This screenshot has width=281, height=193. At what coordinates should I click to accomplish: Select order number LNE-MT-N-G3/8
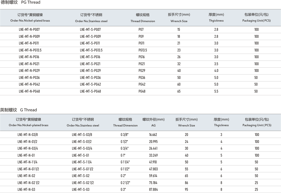[x=28, y=135]
